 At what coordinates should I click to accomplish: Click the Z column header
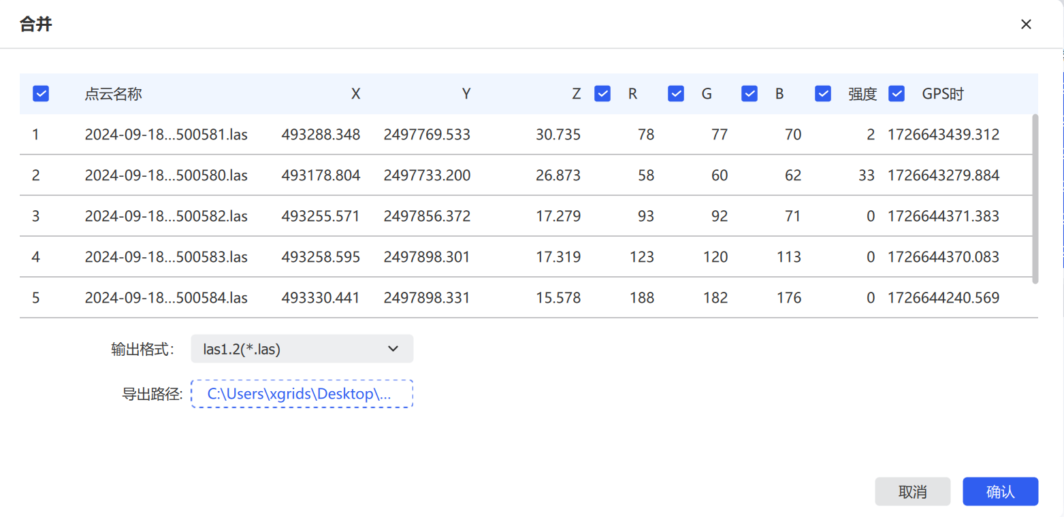576,94
